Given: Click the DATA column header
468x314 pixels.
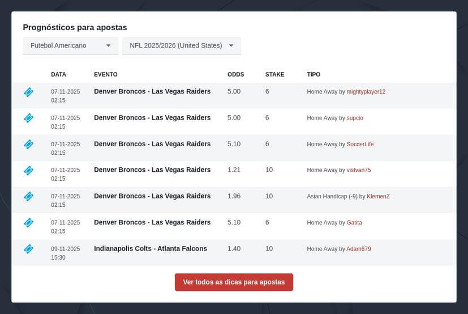Looking at the screenshot, I should [58, 74].
